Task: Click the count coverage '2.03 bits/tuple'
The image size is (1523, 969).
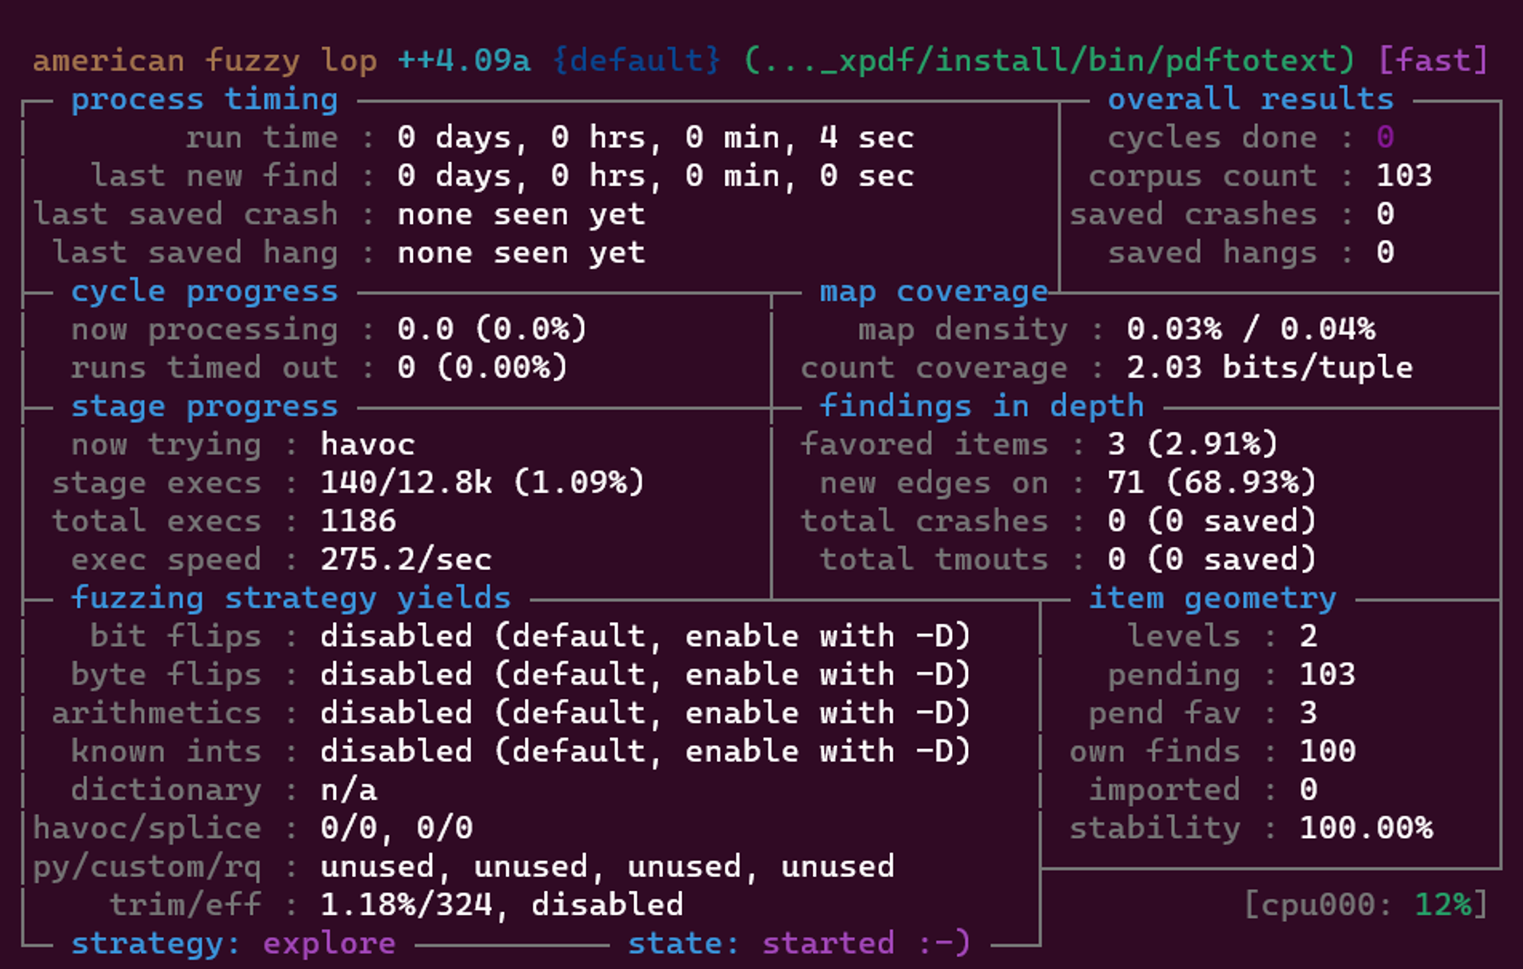Action: pyautogui.click(x=1269, y=368)
